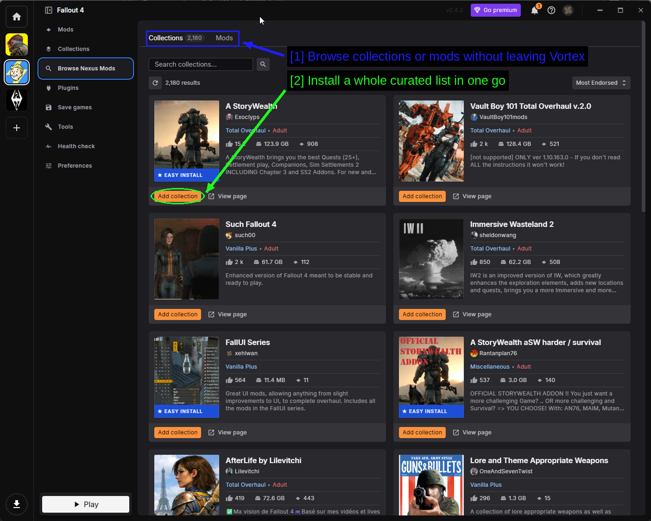Image resolution: width=651 pixels, height=521 pixels.
Task: Click the Go premium button
Action: [495, 10]
